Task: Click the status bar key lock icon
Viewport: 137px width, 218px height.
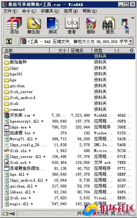Action: coord(13,213)
